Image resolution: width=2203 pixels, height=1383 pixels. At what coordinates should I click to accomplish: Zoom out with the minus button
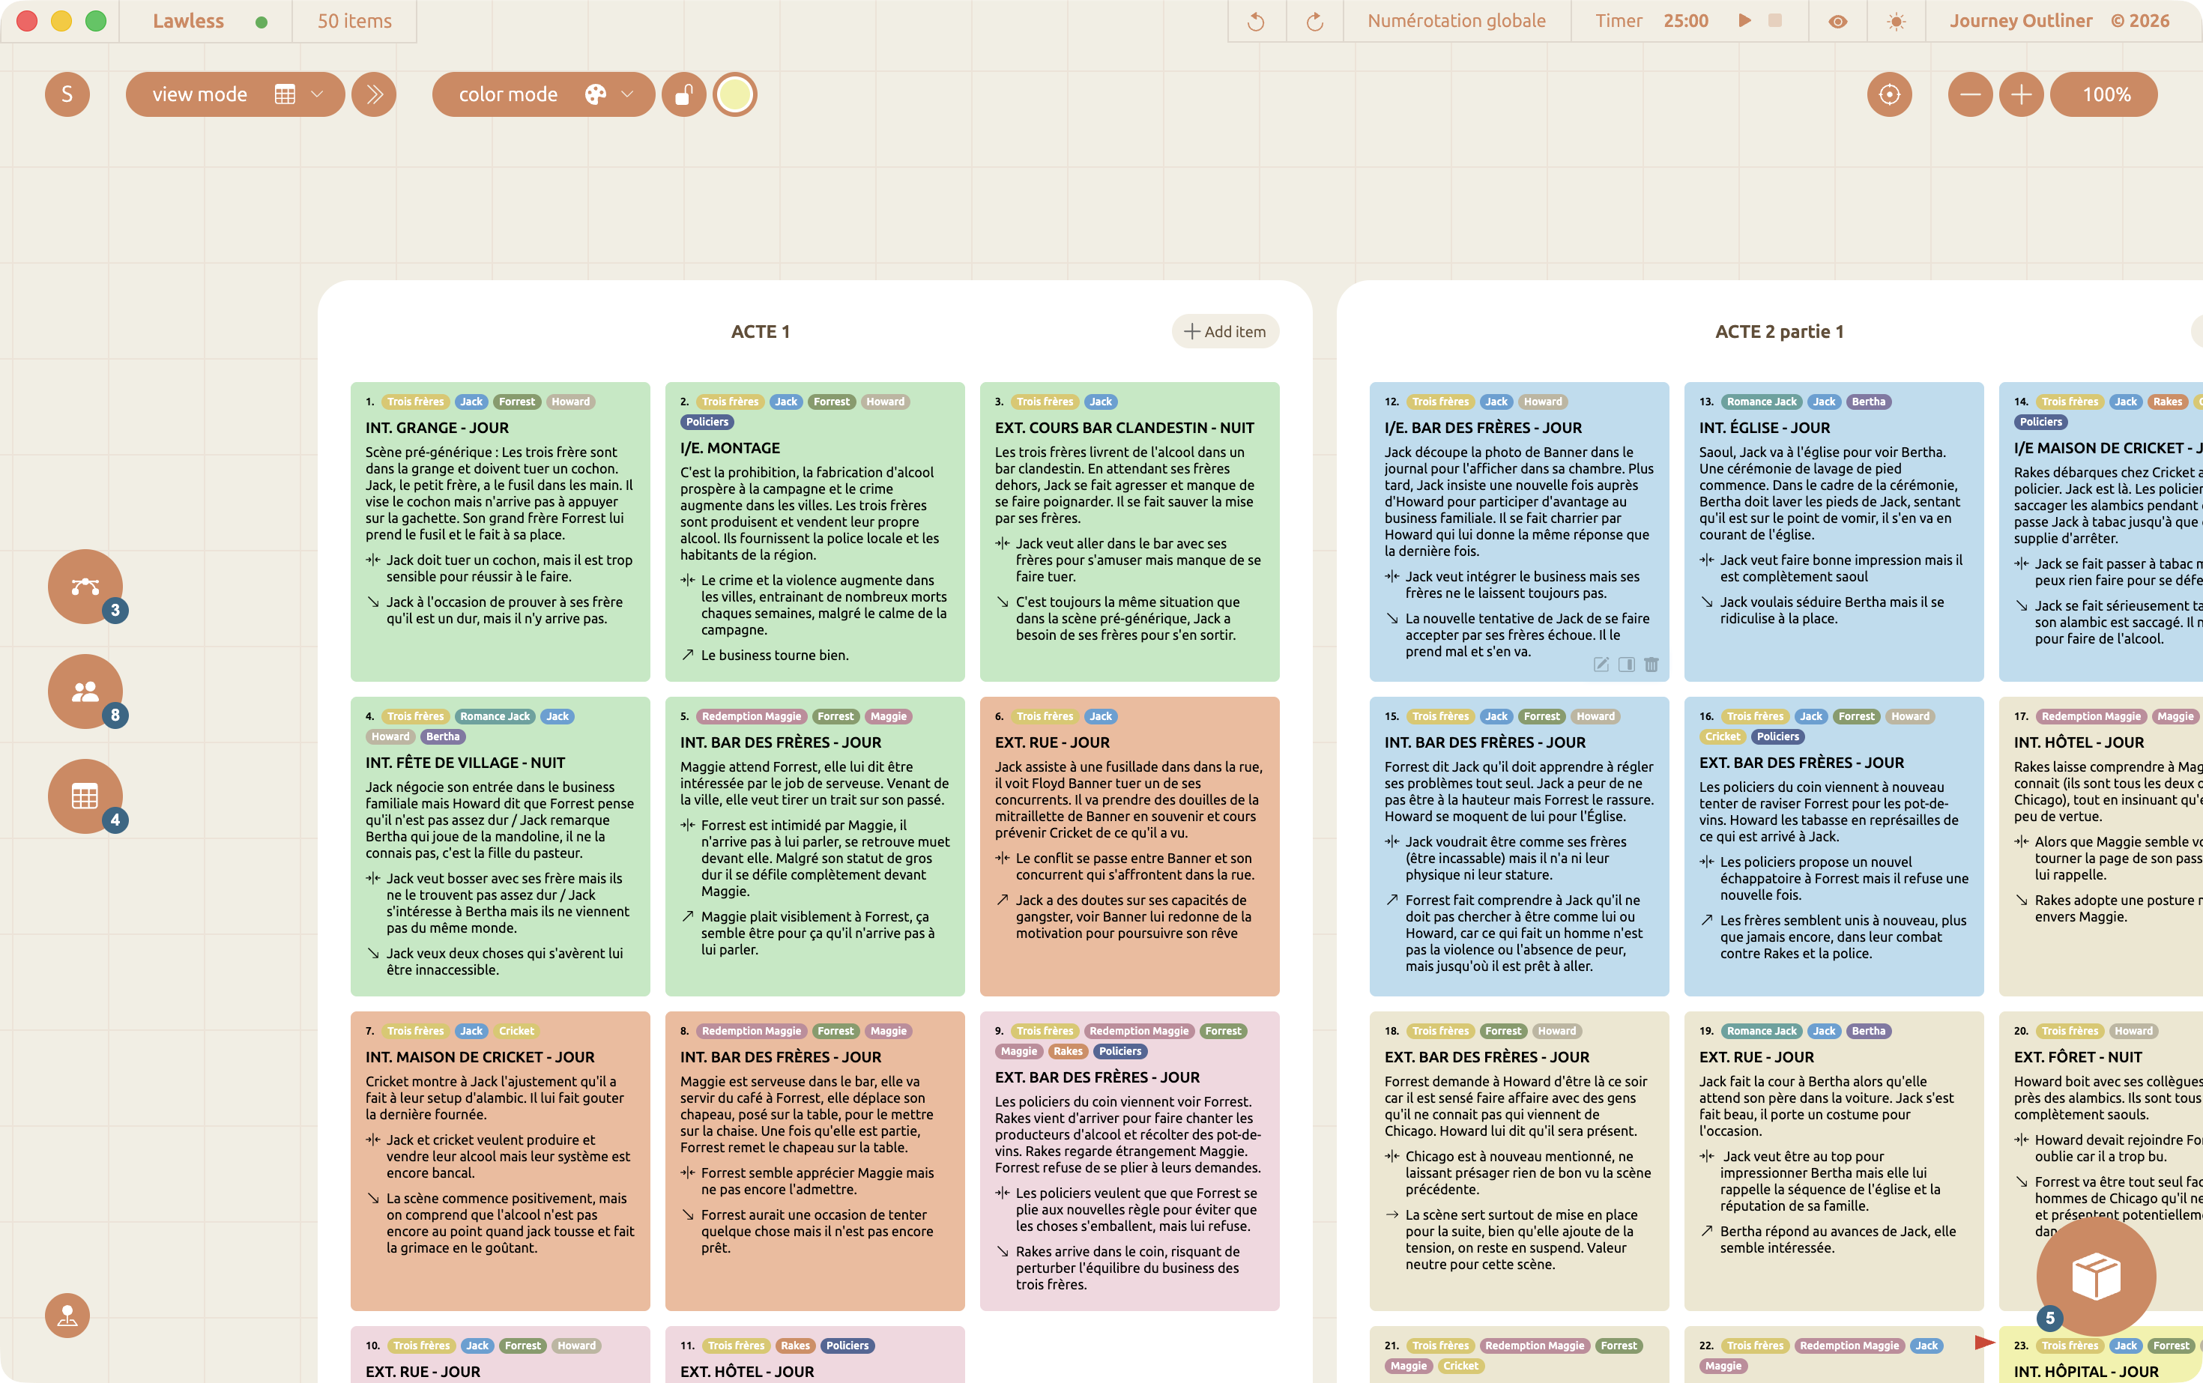point(1970,94)
